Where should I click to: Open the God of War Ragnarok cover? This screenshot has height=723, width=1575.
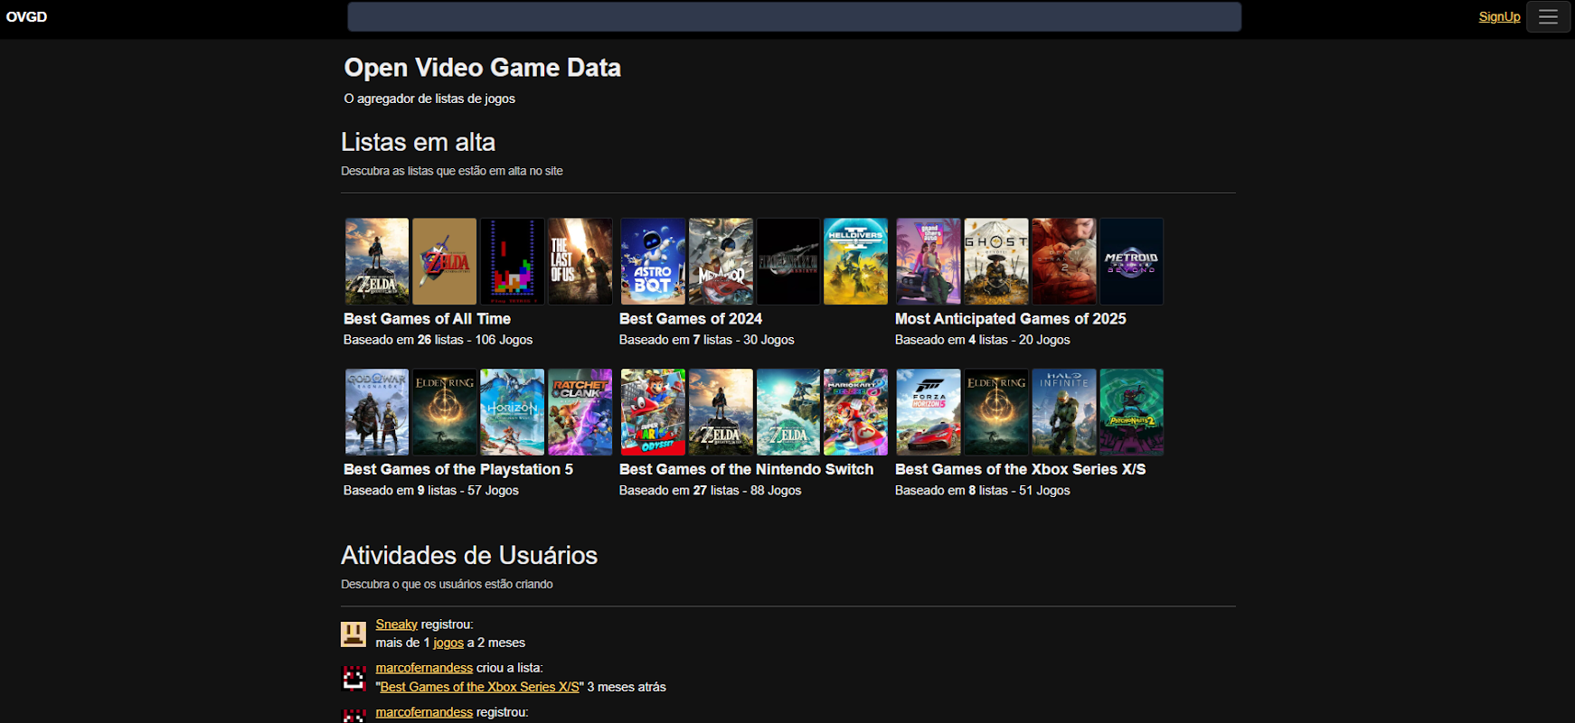[377, 412]
